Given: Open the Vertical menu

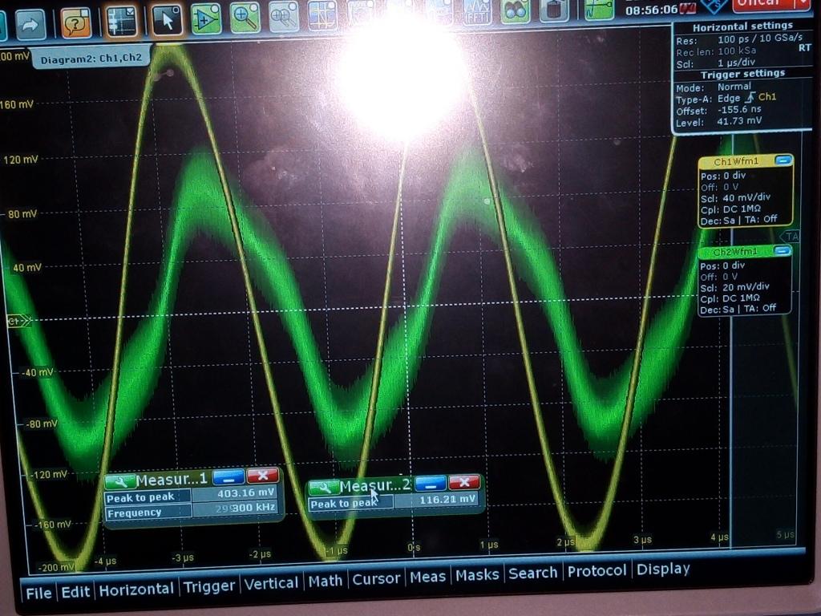Looking at the screenshot, I should click(271, 583).
